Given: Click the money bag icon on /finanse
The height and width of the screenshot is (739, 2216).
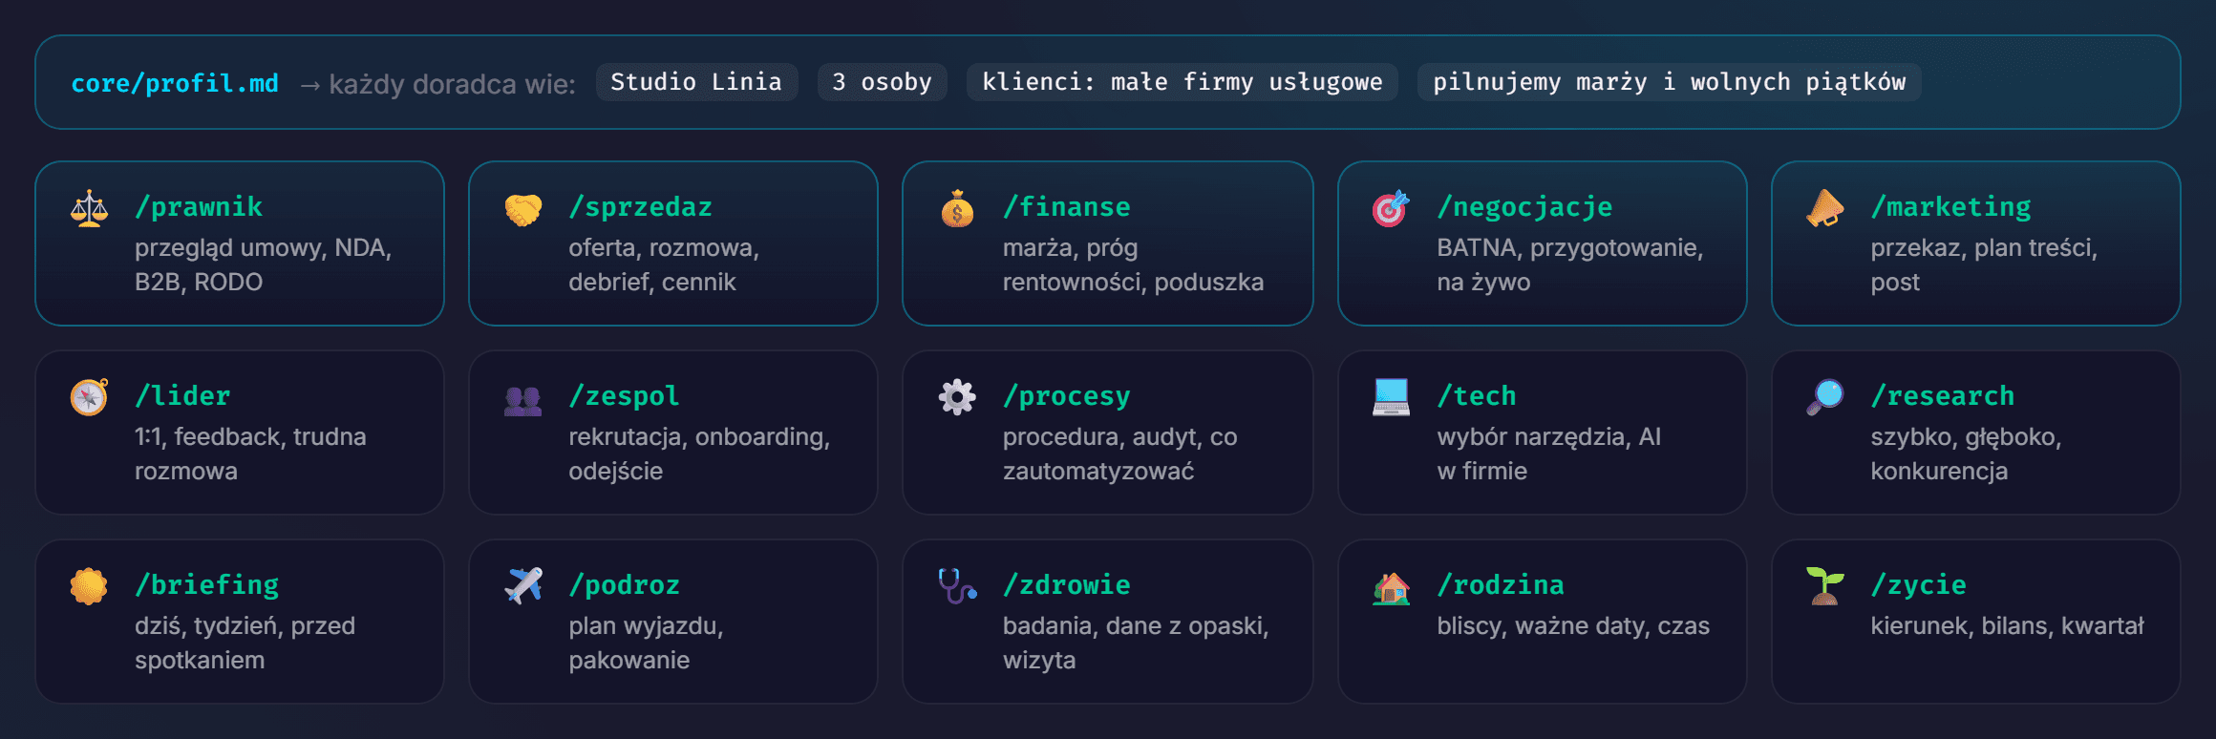Looking at the screenshot, I should point(957,208).
